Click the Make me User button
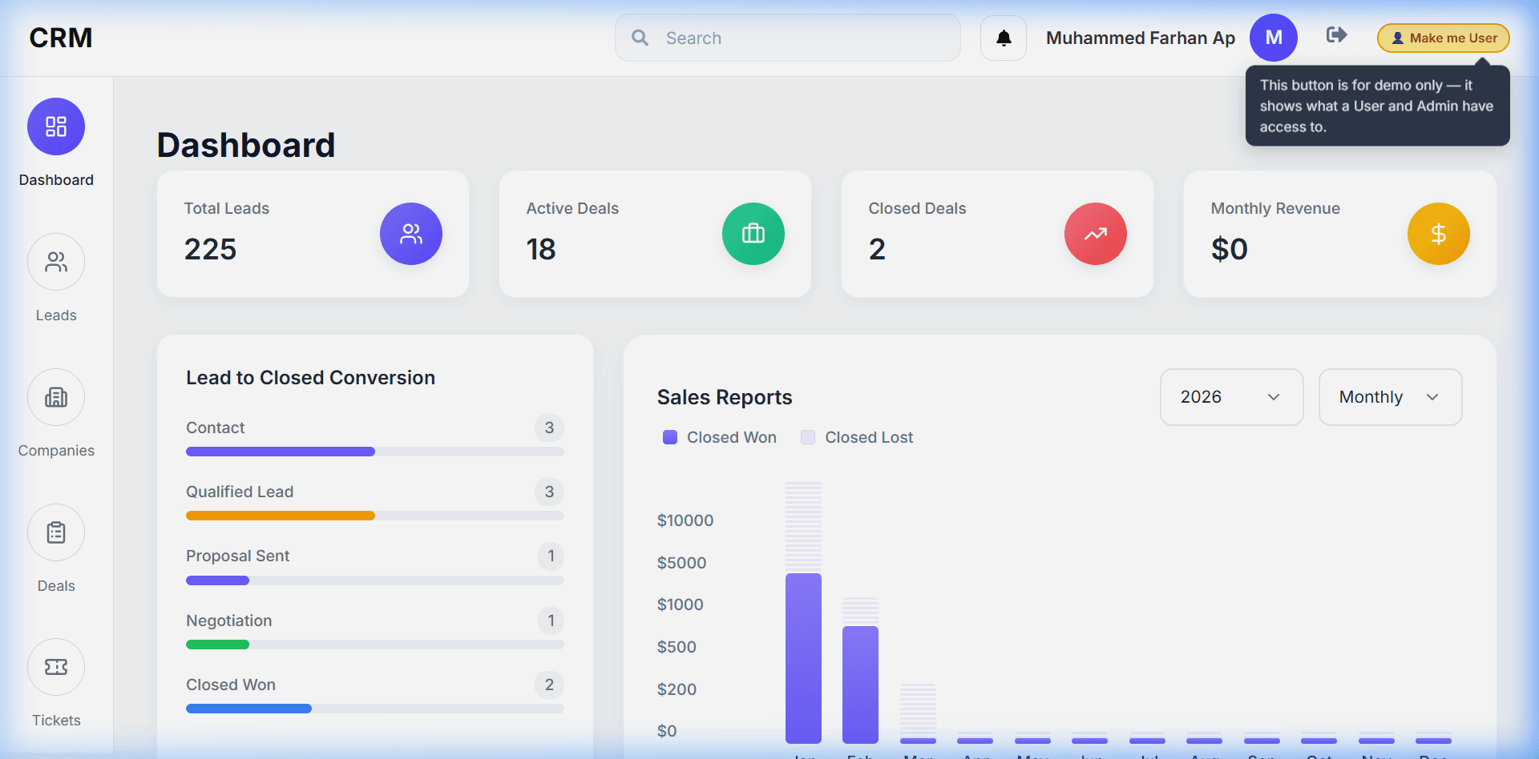Image resolution: width=1539 pixels, height=759 pixels. [x=1444, y=38]
